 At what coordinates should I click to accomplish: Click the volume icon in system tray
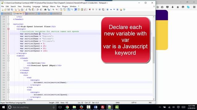click(174, 107)
